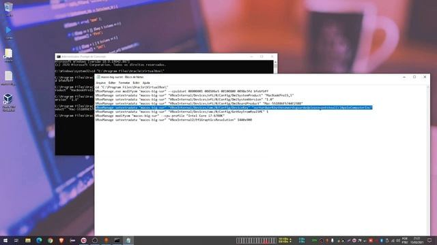Click the Command Prompt title bar icon
This screenshot has height=245, width=437.
(59, 56)
